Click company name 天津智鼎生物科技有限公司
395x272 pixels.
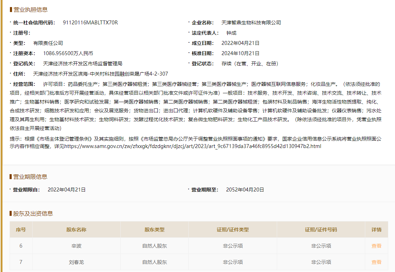(x=251, y=23)
